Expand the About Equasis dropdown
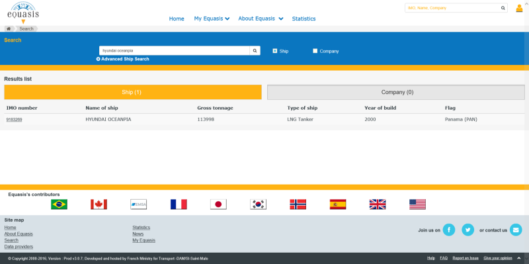529x264 pixels. coord(261,19)
